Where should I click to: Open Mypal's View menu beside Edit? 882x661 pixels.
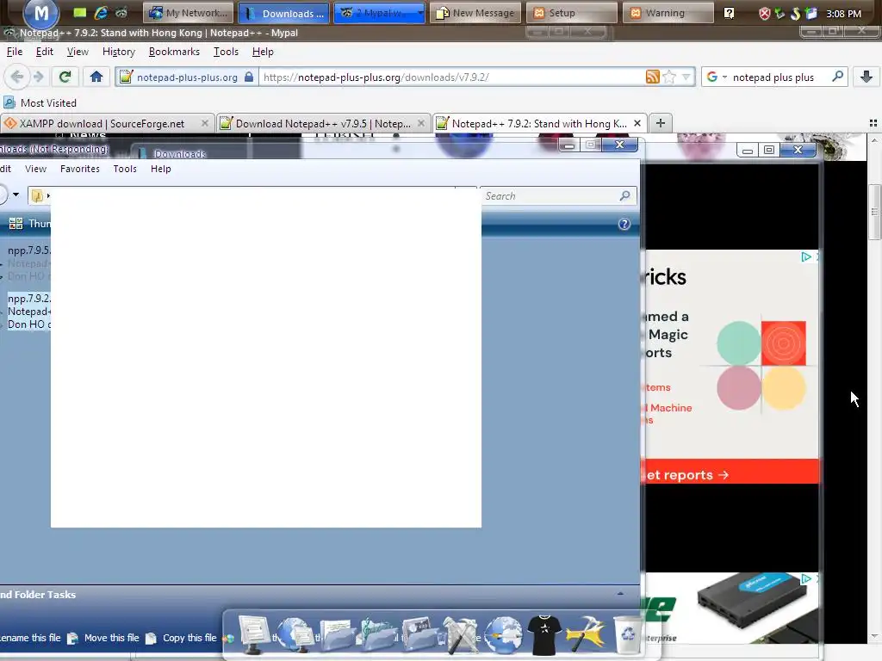[x=78, y=52]
